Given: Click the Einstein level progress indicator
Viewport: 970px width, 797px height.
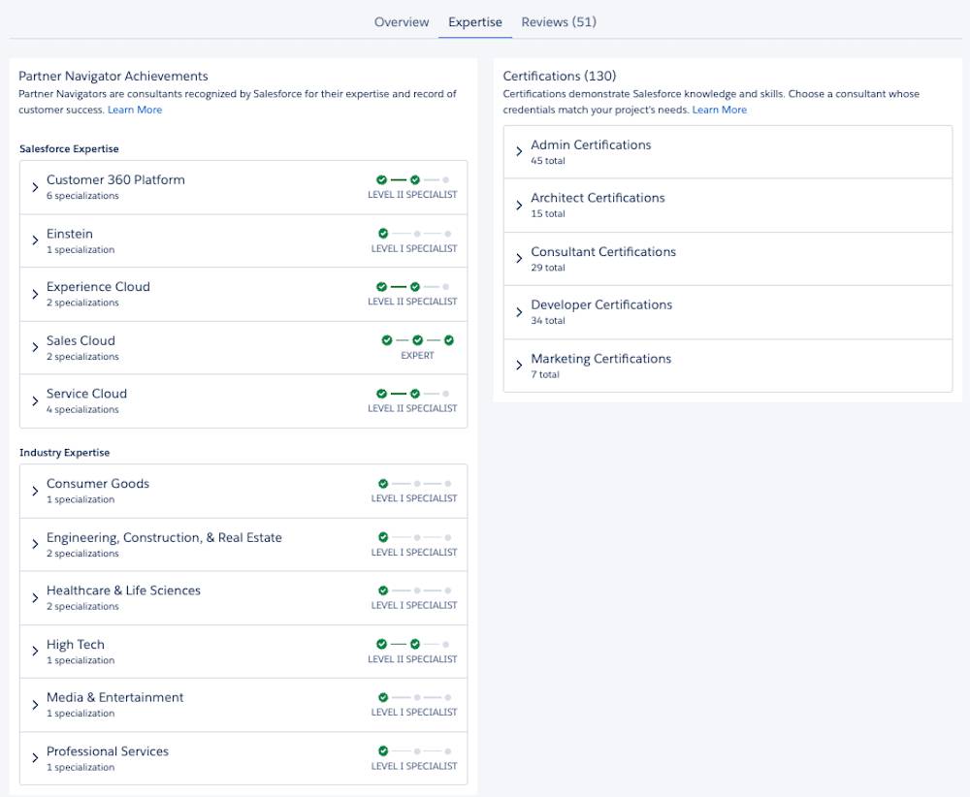Looking at the screenshot, I should [414, 234].
